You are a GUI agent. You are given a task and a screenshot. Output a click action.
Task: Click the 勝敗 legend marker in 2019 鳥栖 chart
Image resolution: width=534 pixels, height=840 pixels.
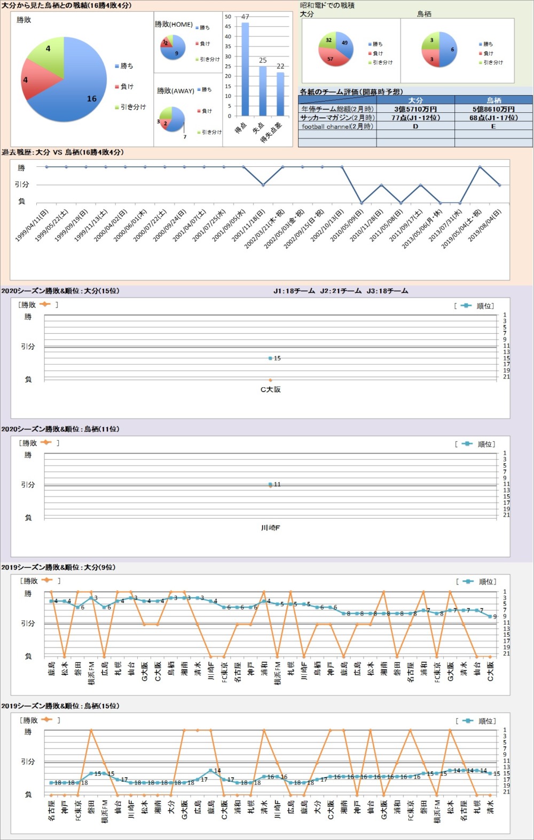[46, 720]
